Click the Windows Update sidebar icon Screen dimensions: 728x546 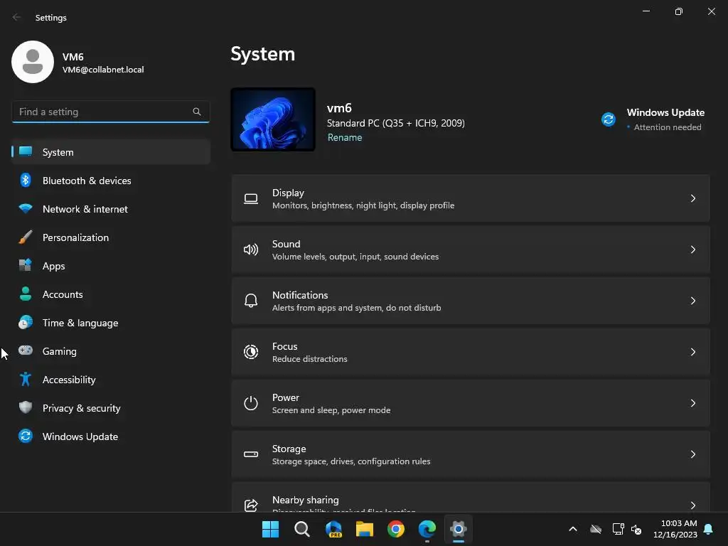26,436
